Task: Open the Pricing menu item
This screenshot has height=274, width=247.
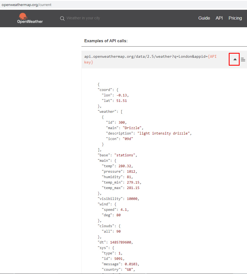Action: pos(235,18)
